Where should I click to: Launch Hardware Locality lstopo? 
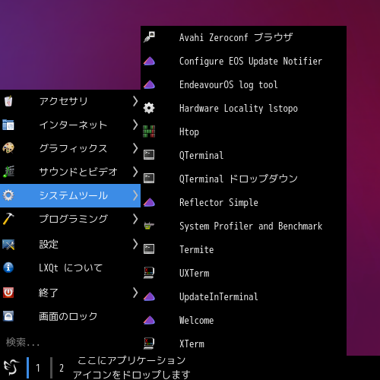243,108
